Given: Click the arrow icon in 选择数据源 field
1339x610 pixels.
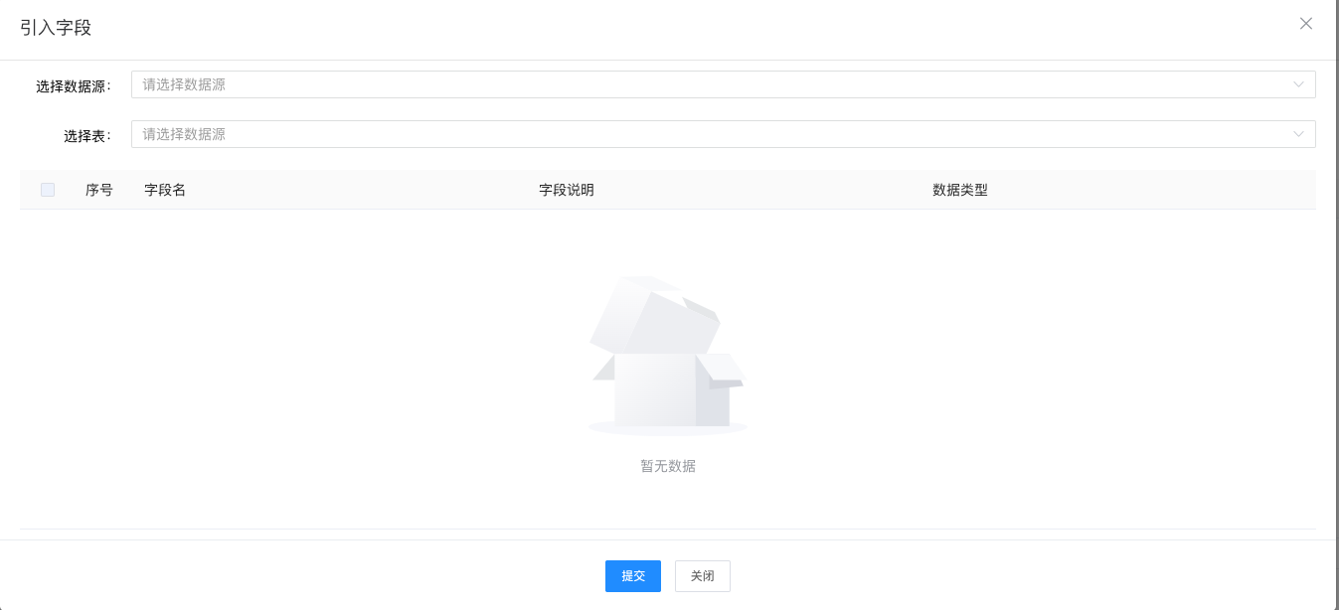Looking at the screenshot, I should point(1298,84).
